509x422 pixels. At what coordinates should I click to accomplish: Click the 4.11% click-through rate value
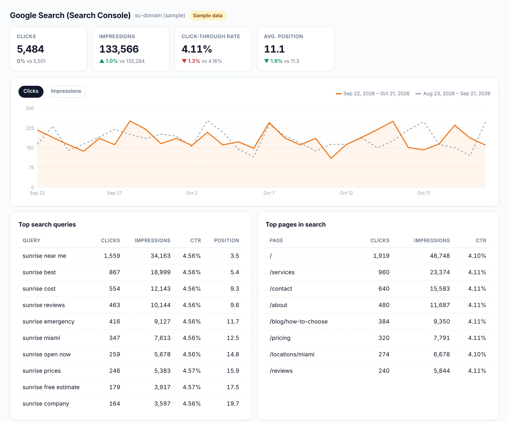pyautogui.click(x=197, y=49)
